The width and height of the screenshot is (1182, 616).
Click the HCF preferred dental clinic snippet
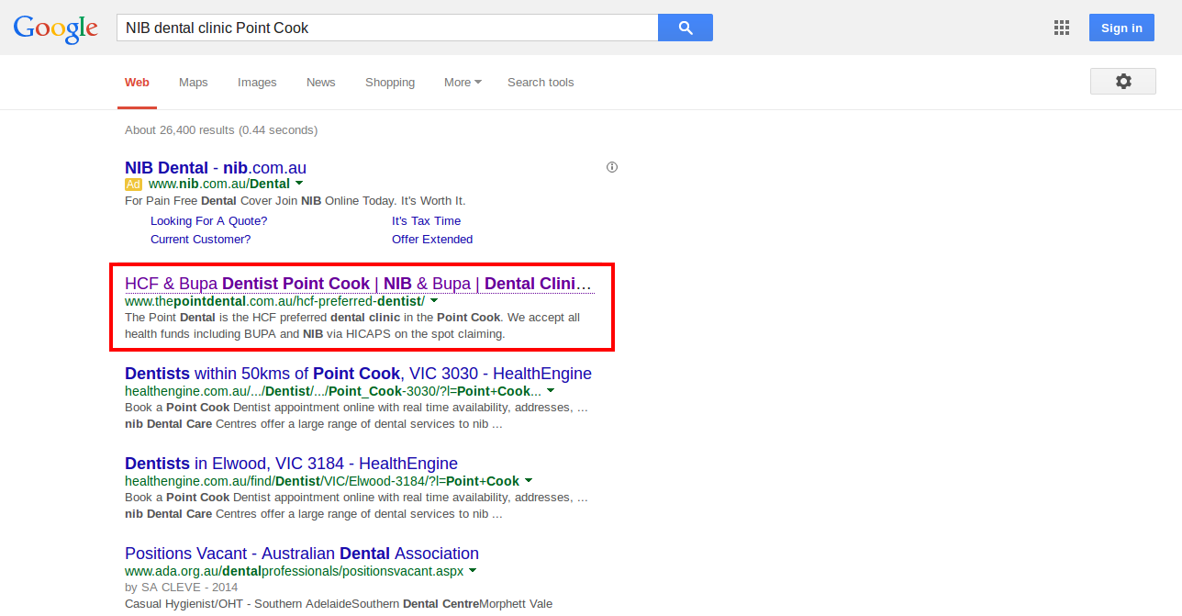352,326
